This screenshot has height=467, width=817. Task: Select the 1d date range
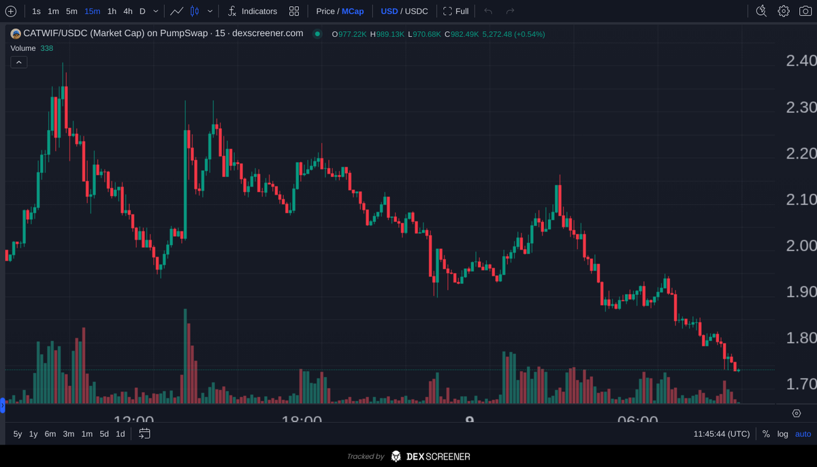[121, 434]
